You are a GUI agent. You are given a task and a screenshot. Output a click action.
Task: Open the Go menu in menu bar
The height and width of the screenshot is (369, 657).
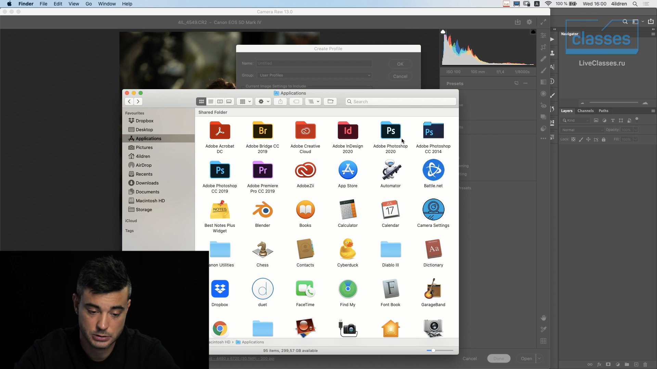89,4
